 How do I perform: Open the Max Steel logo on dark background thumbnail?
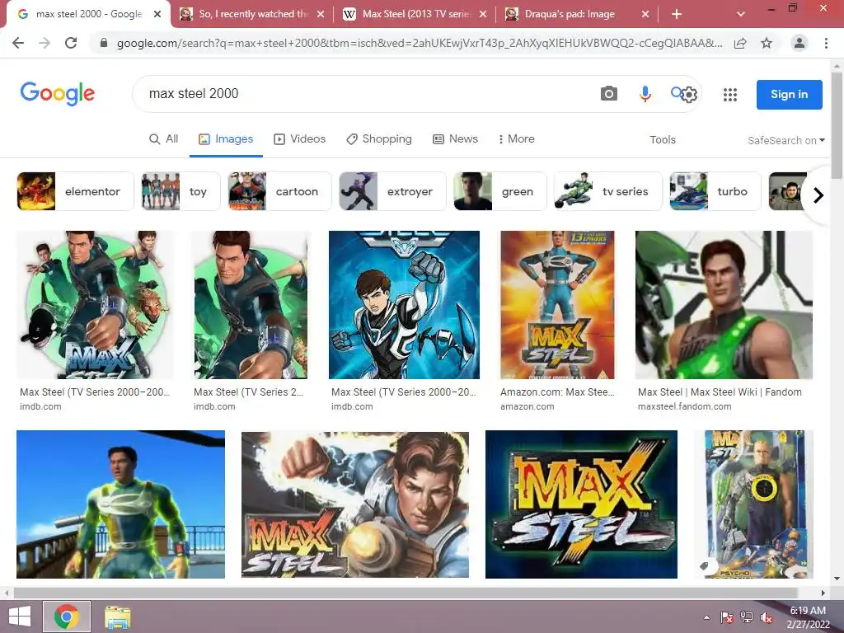[x=581, y=504]
